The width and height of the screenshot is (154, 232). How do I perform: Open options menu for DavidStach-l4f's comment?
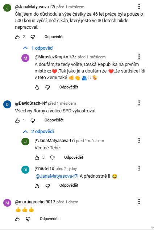[x=139, y=103]
